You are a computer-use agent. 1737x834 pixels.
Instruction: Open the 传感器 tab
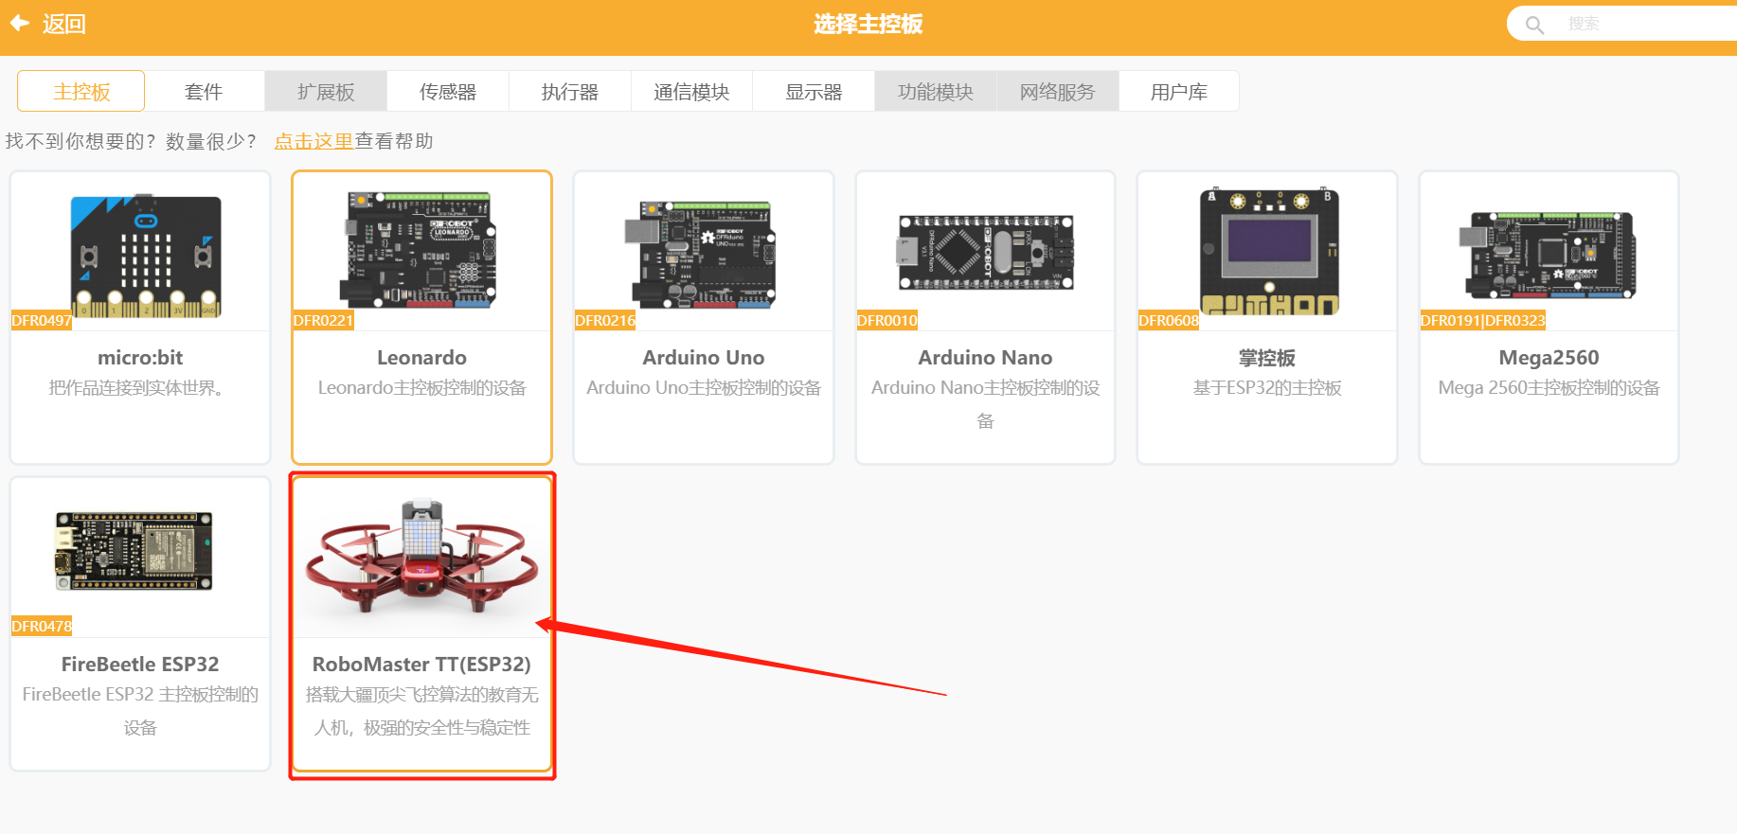pos(448,92)
